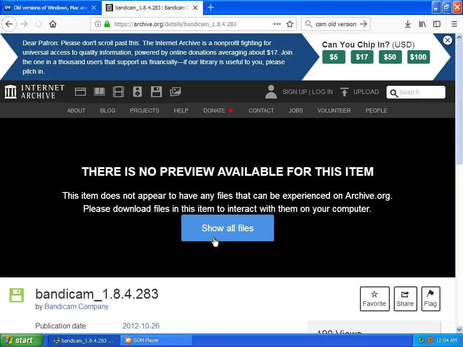Open the VOLUNTEER menu item

(x=334, y=111)
